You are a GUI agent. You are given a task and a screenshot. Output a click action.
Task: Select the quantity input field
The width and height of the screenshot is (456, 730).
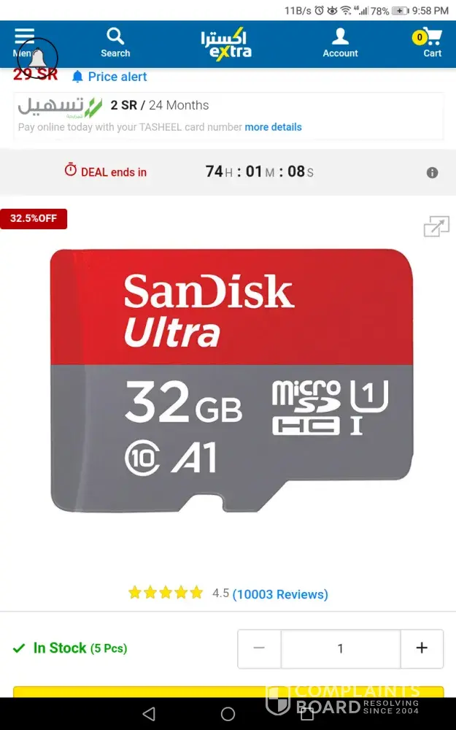341,648
